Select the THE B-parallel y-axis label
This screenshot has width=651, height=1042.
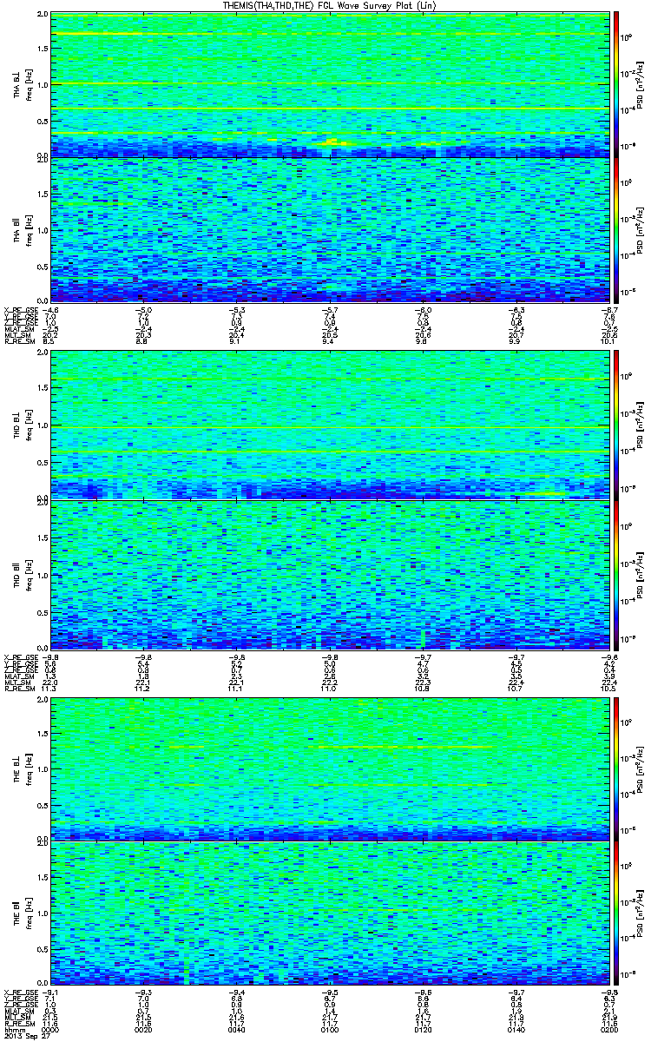(x=17, y=912)
